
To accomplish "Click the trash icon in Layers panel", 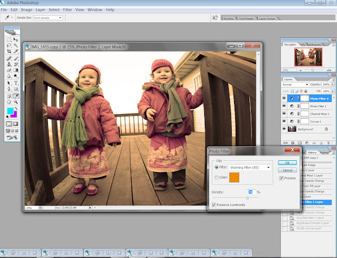I will point(328,143).
